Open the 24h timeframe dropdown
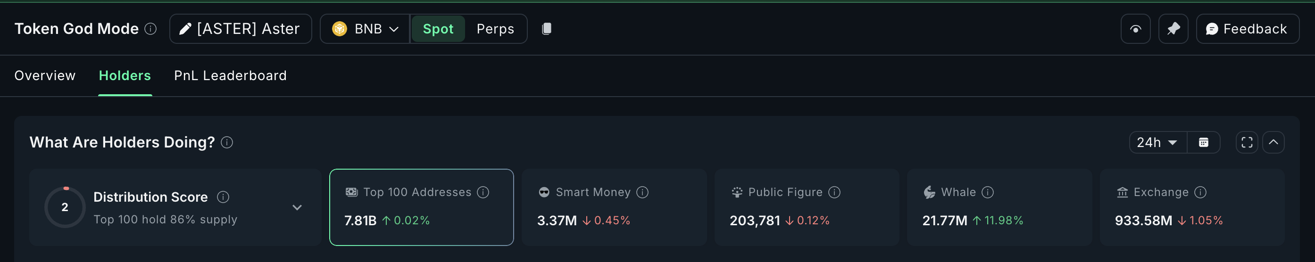This screenshot has width=1315, height=262. pos(1157,142)
